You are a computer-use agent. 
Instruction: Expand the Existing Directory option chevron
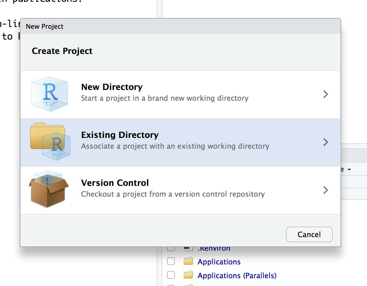coord(326,142)
